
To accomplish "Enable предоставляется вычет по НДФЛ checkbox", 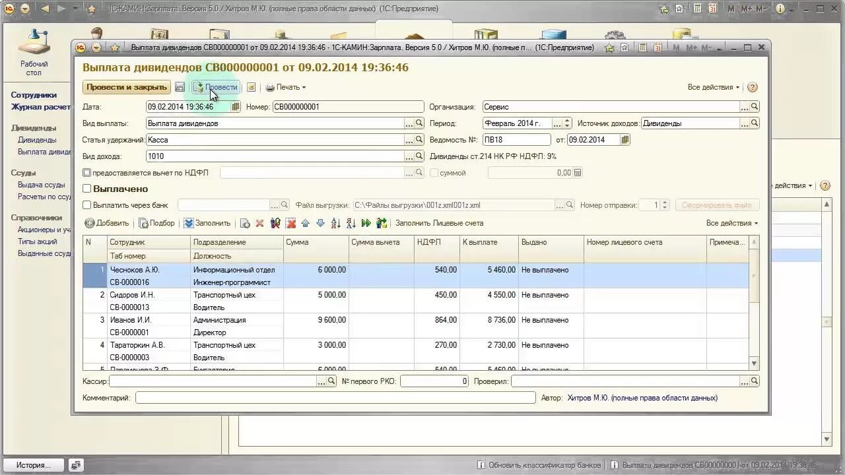I will click(x=86, y=173).
